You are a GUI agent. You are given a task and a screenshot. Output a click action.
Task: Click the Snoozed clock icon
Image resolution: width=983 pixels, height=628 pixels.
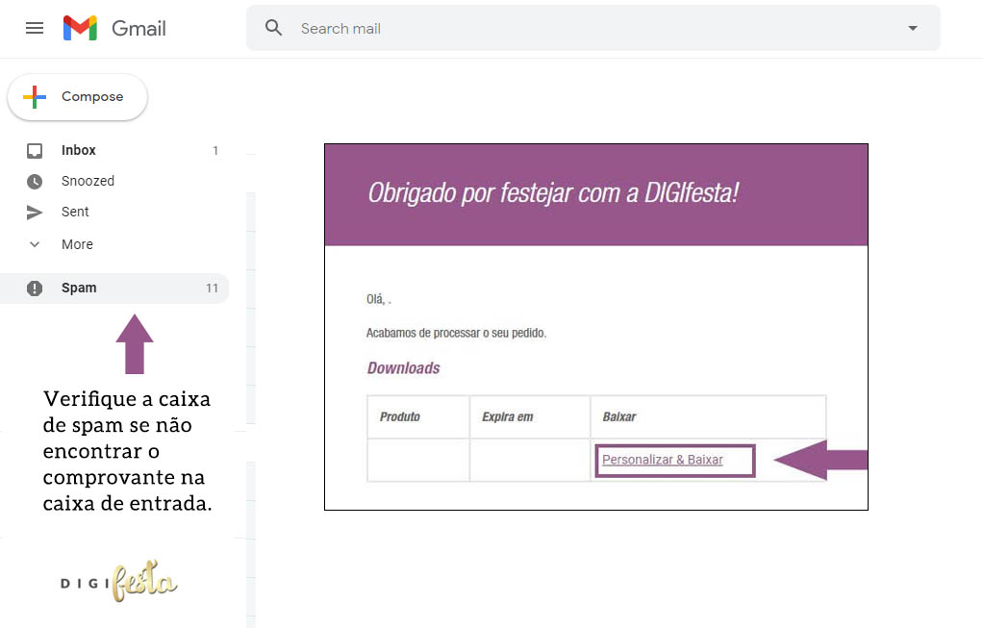(35, 182)
